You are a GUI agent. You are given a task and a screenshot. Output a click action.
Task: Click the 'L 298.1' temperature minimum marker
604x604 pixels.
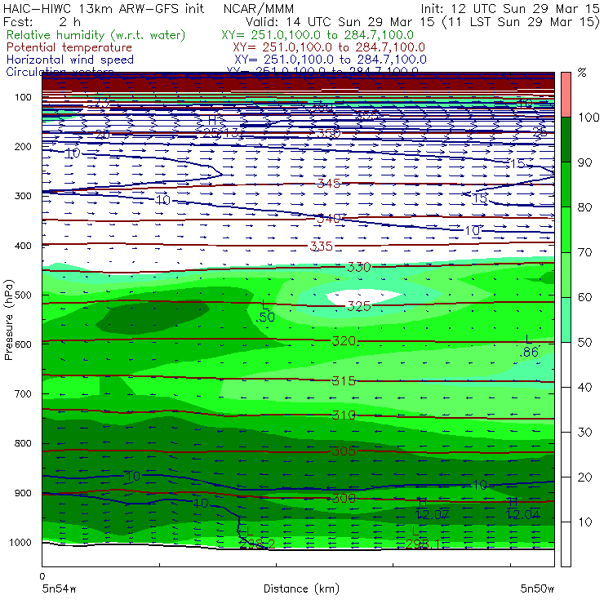[x=422, y=538]
